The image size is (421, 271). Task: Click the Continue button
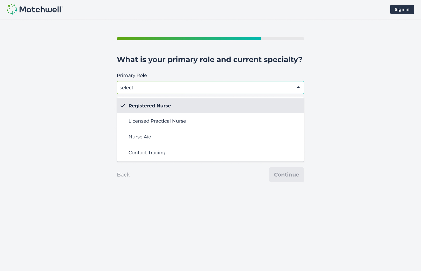pos(286,175)
